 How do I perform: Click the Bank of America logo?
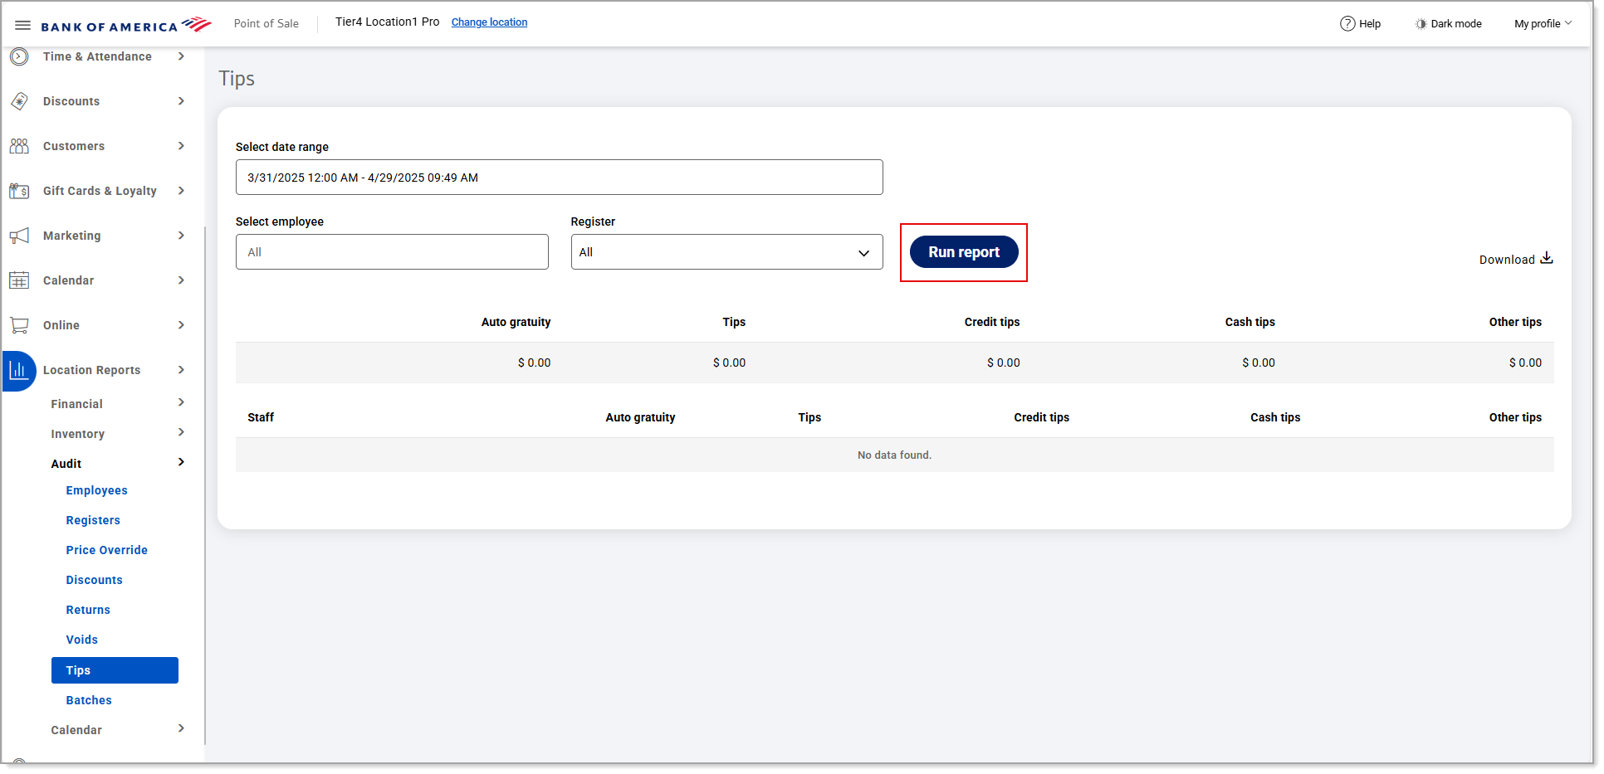126,25
